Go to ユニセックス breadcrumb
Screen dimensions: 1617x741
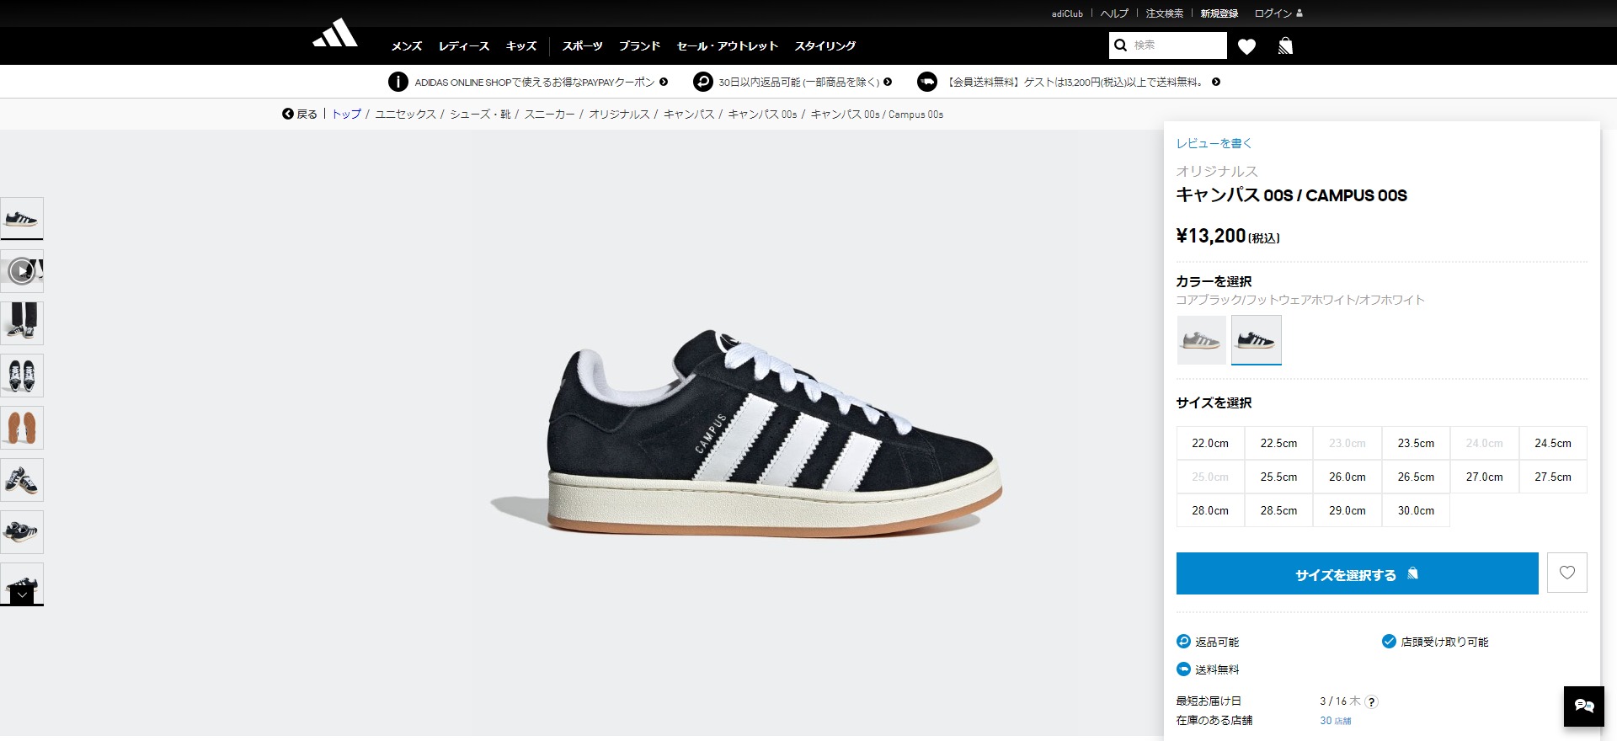[405, 114]
